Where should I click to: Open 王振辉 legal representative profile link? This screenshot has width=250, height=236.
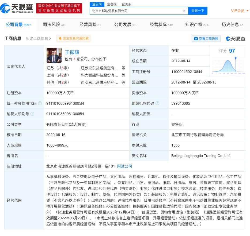pyautogui.click(x=72, y=52)
